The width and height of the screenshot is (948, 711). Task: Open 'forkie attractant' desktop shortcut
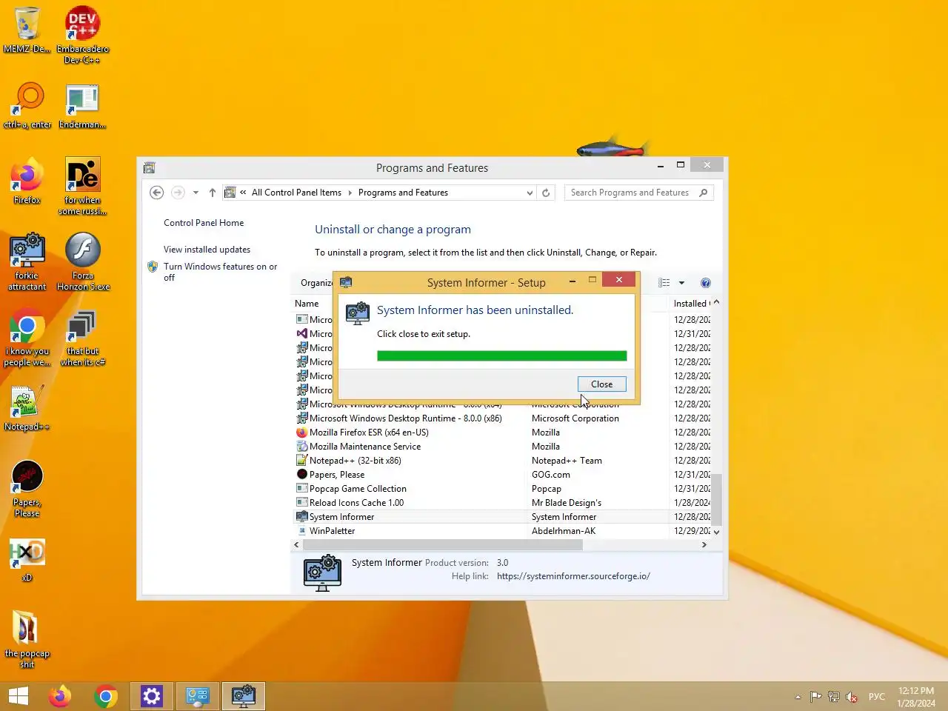[x=27, y=261]
